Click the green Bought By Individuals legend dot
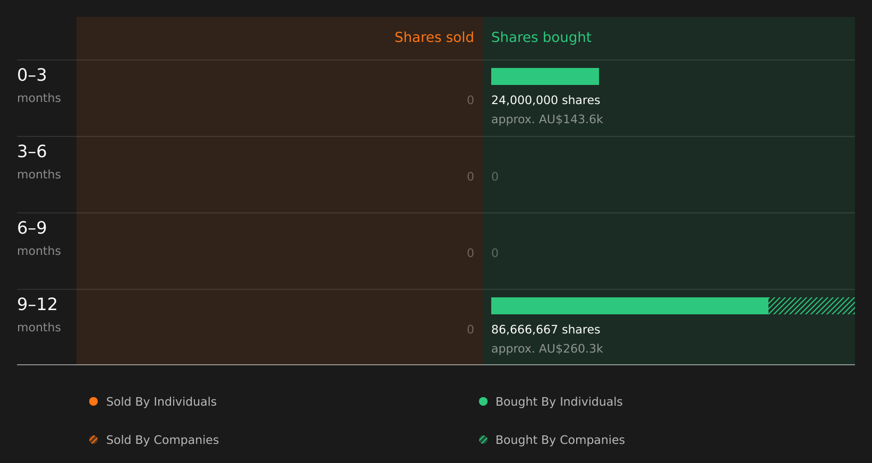This screenshot has width=872, height=463. coord(483,401)
